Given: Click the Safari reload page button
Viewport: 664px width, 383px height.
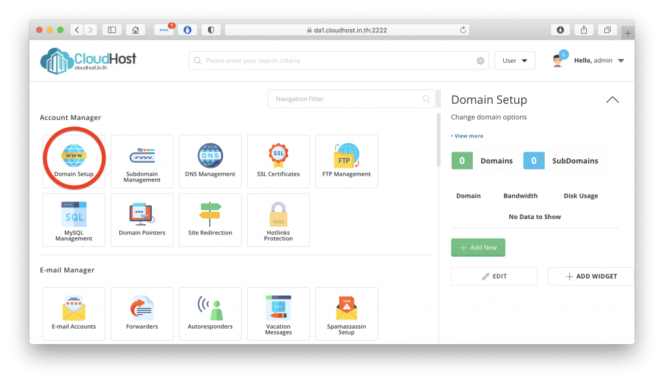Looking at the screenshot, I should pyautogui.click(x=463, y=30).
